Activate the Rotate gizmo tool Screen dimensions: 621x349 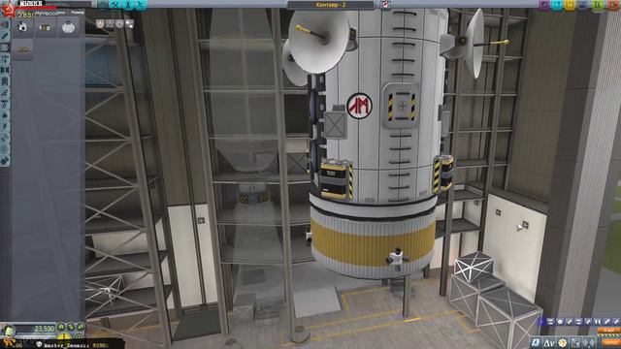pyautogui.click(x=119, y=24)
